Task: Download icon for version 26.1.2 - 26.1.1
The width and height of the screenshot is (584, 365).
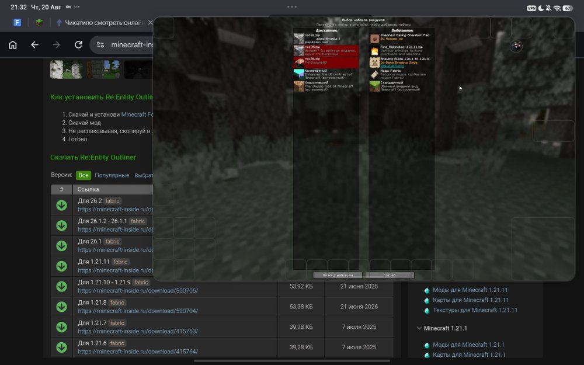Action: coord(61,225)
